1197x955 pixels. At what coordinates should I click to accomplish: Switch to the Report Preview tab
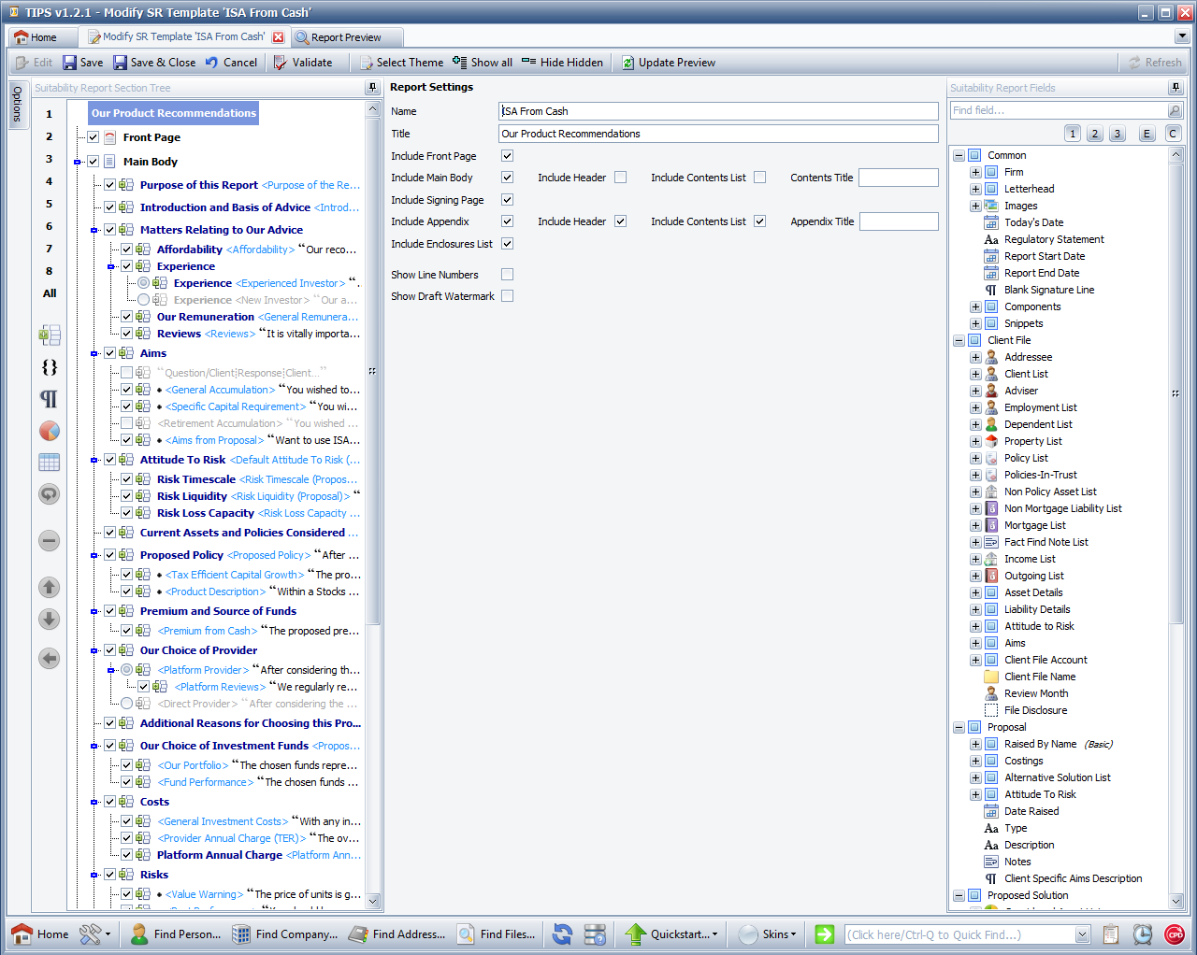pos(345,37)
